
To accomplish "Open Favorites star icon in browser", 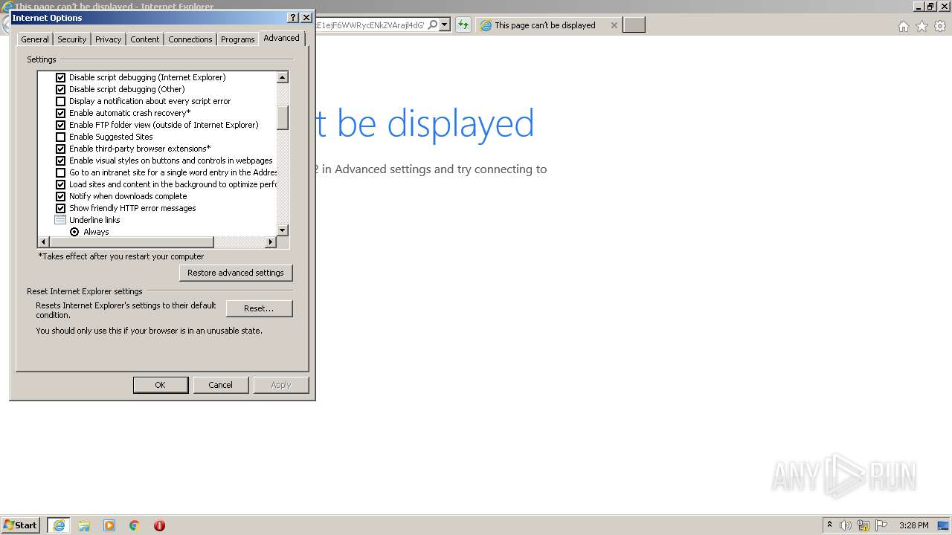I will click(922, 26).
